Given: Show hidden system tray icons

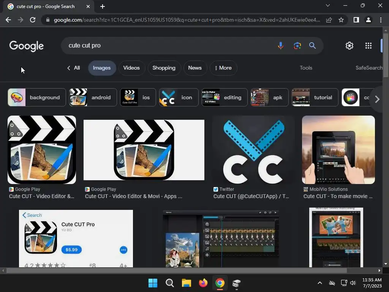Looking at the screenshot, I should [x=320, y=283].
